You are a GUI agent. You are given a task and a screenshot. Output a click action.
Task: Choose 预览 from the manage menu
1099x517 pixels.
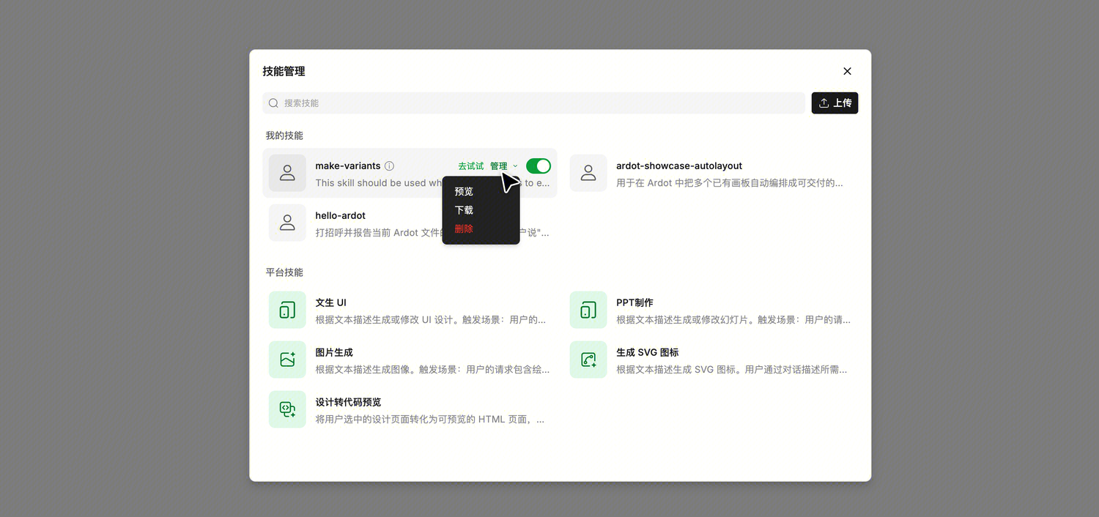[464, 191]
